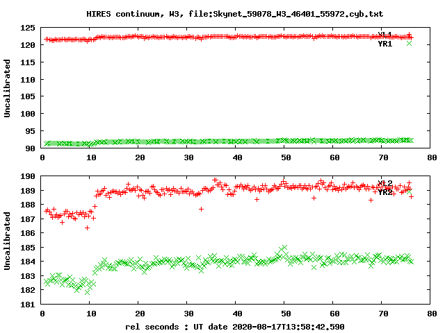This screenshot has width=445, height=333.
Task: Click the 184 y-axis tick value
Action: (x=28, y=262)
